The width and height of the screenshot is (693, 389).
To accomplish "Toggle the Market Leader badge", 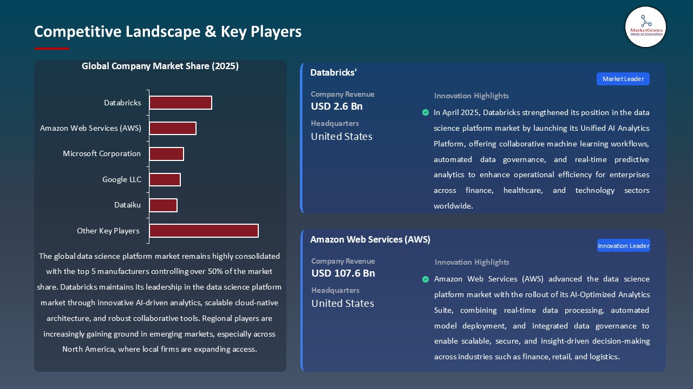I will coord(623,78).
